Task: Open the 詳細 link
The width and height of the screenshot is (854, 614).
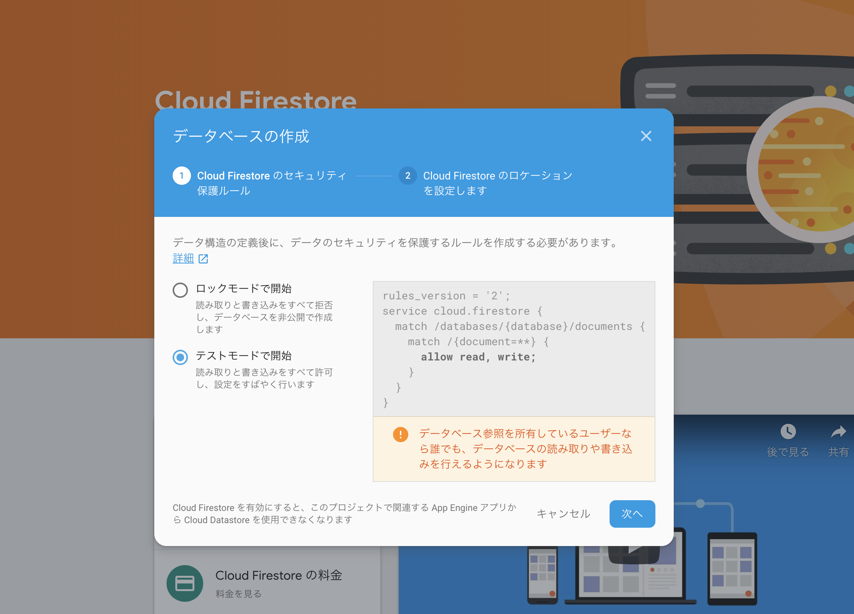Action: coord(183,259)
